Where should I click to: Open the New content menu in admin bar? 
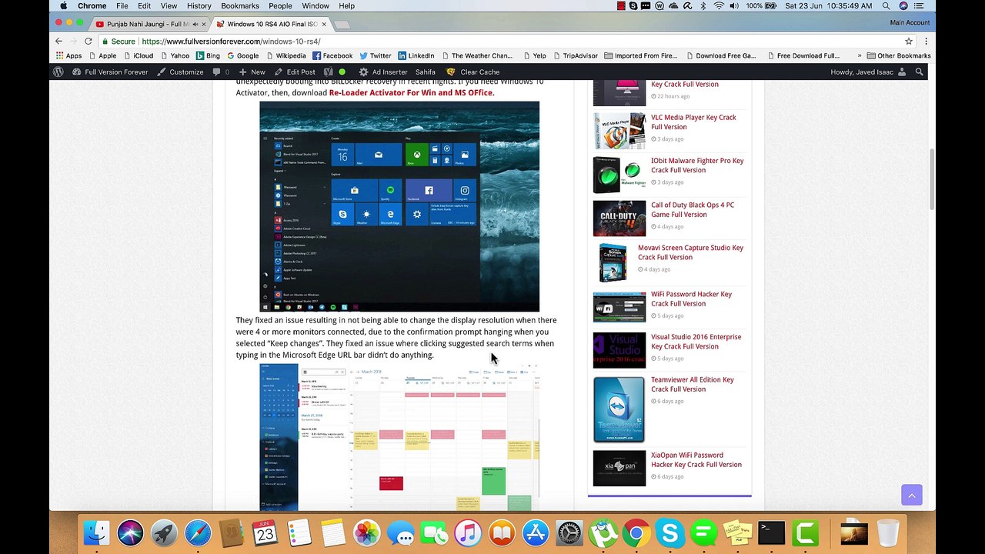[x=252, y=72]
